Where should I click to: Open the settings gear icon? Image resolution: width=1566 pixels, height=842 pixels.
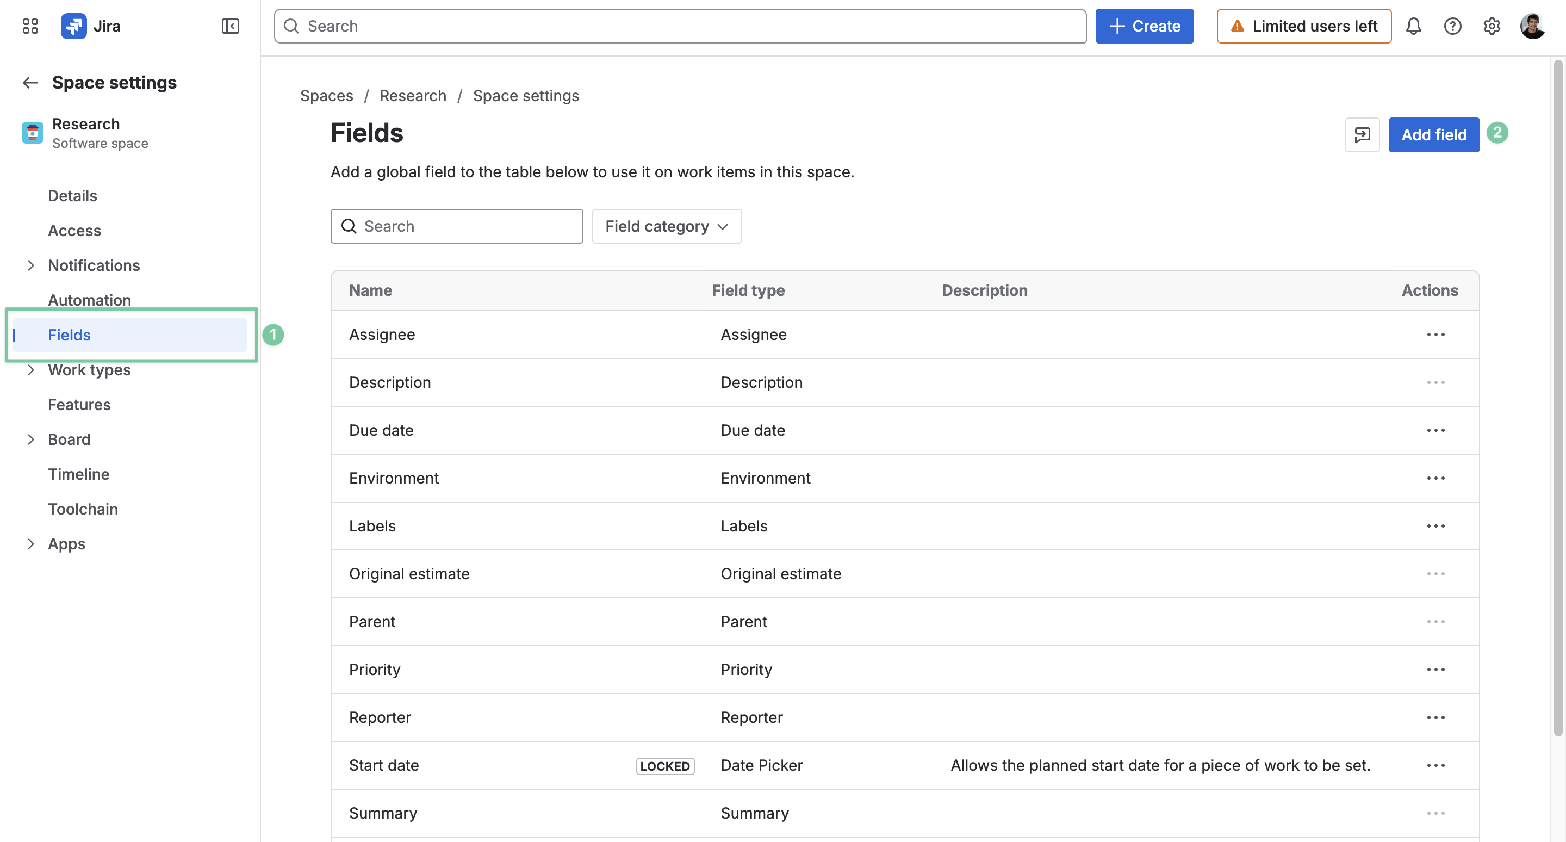1491,26
